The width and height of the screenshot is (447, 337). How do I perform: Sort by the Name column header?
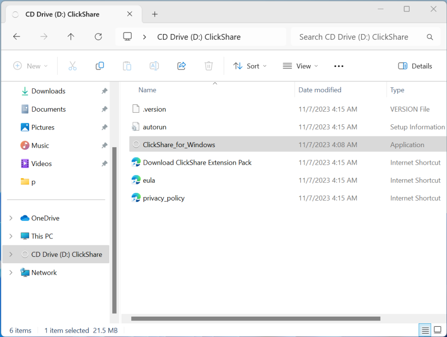coord(147,90)
